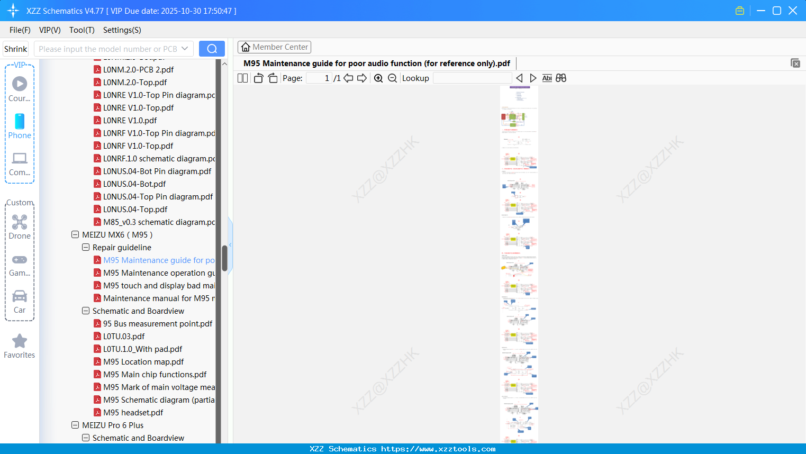Click the page number input field
The height and width of the screenshot is (454, 806).
click(319, 78)
